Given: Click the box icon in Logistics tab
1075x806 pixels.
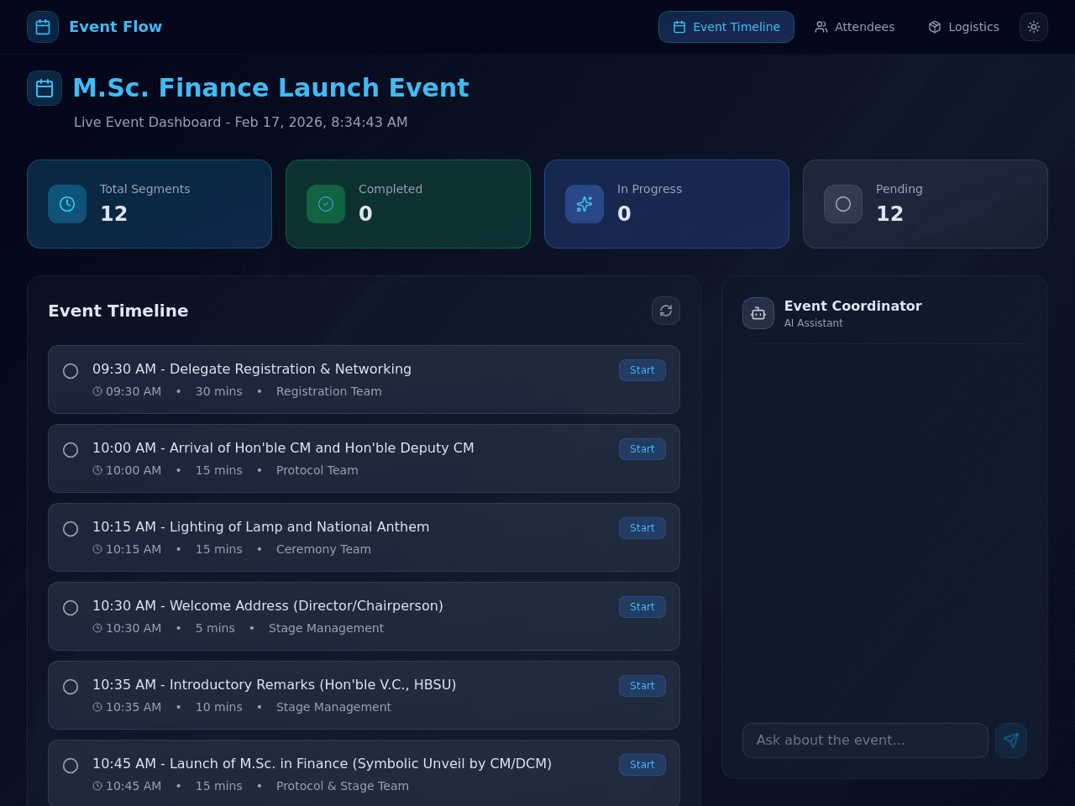Looking at the screenshot, I should (935, 27).
